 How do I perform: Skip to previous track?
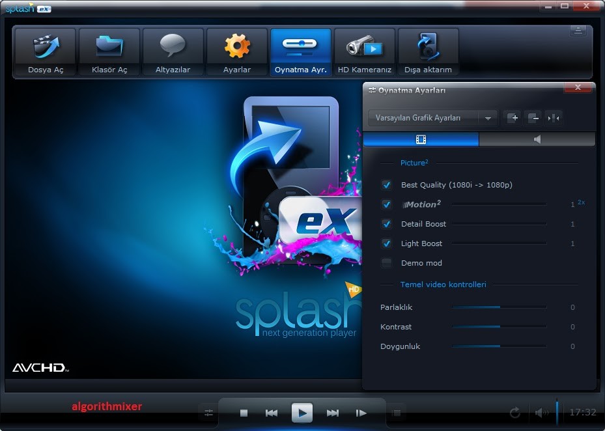pos(272,413)
